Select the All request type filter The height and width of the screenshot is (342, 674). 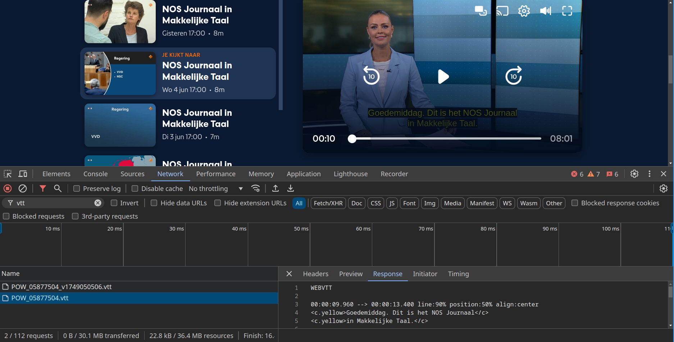pos(299,203)
